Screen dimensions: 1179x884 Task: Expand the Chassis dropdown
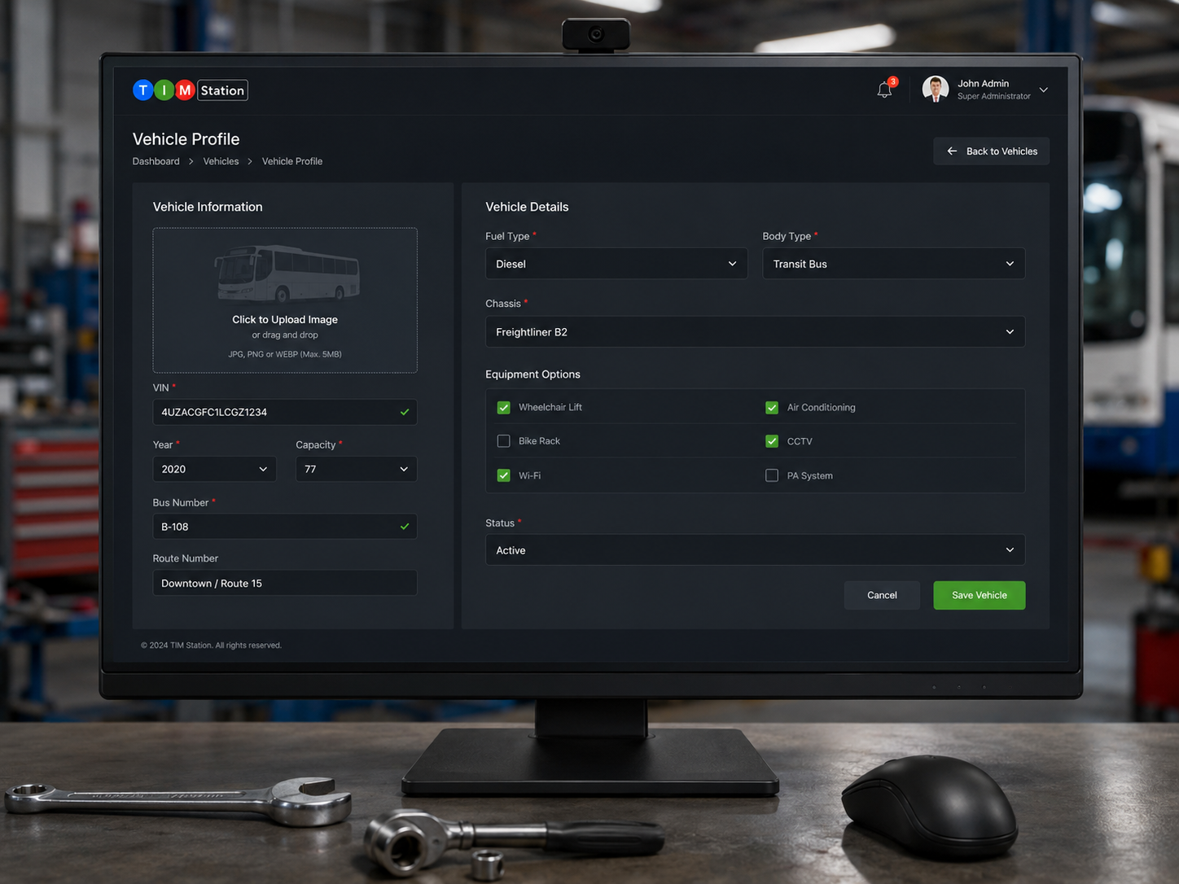(x=755, y=332)
